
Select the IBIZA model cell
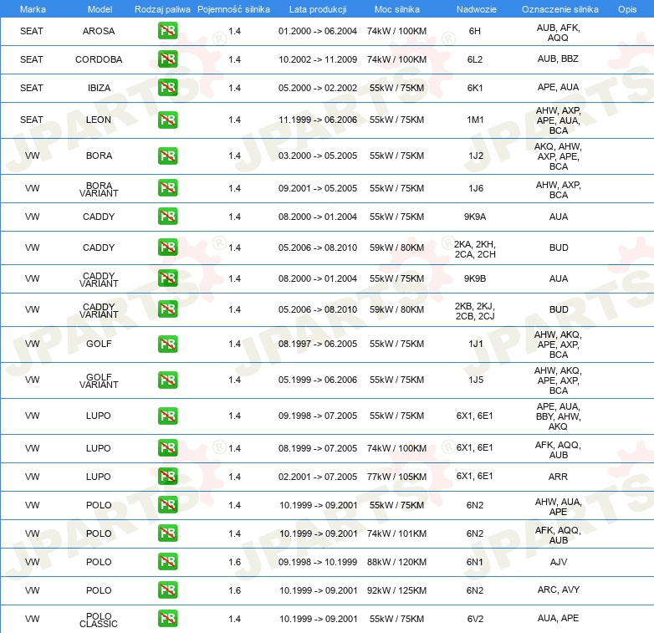[99, 88]
